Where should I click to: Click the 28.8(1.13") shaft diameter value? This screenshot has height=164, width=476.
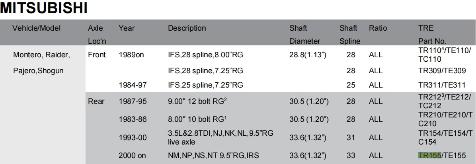coord(308,55)
